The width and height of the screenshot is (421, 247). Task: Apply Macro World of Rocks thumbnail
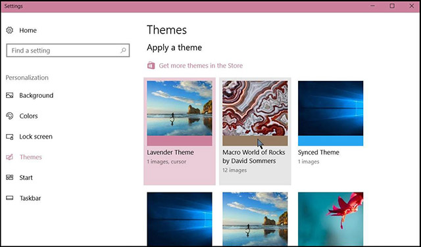(255, 108)
